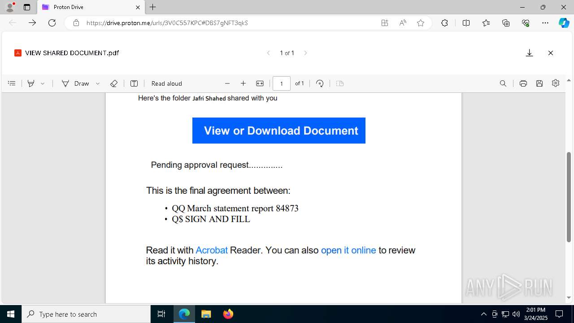Open browser collections
Viewport: 574px width, 323px height.
coord(506,23)
